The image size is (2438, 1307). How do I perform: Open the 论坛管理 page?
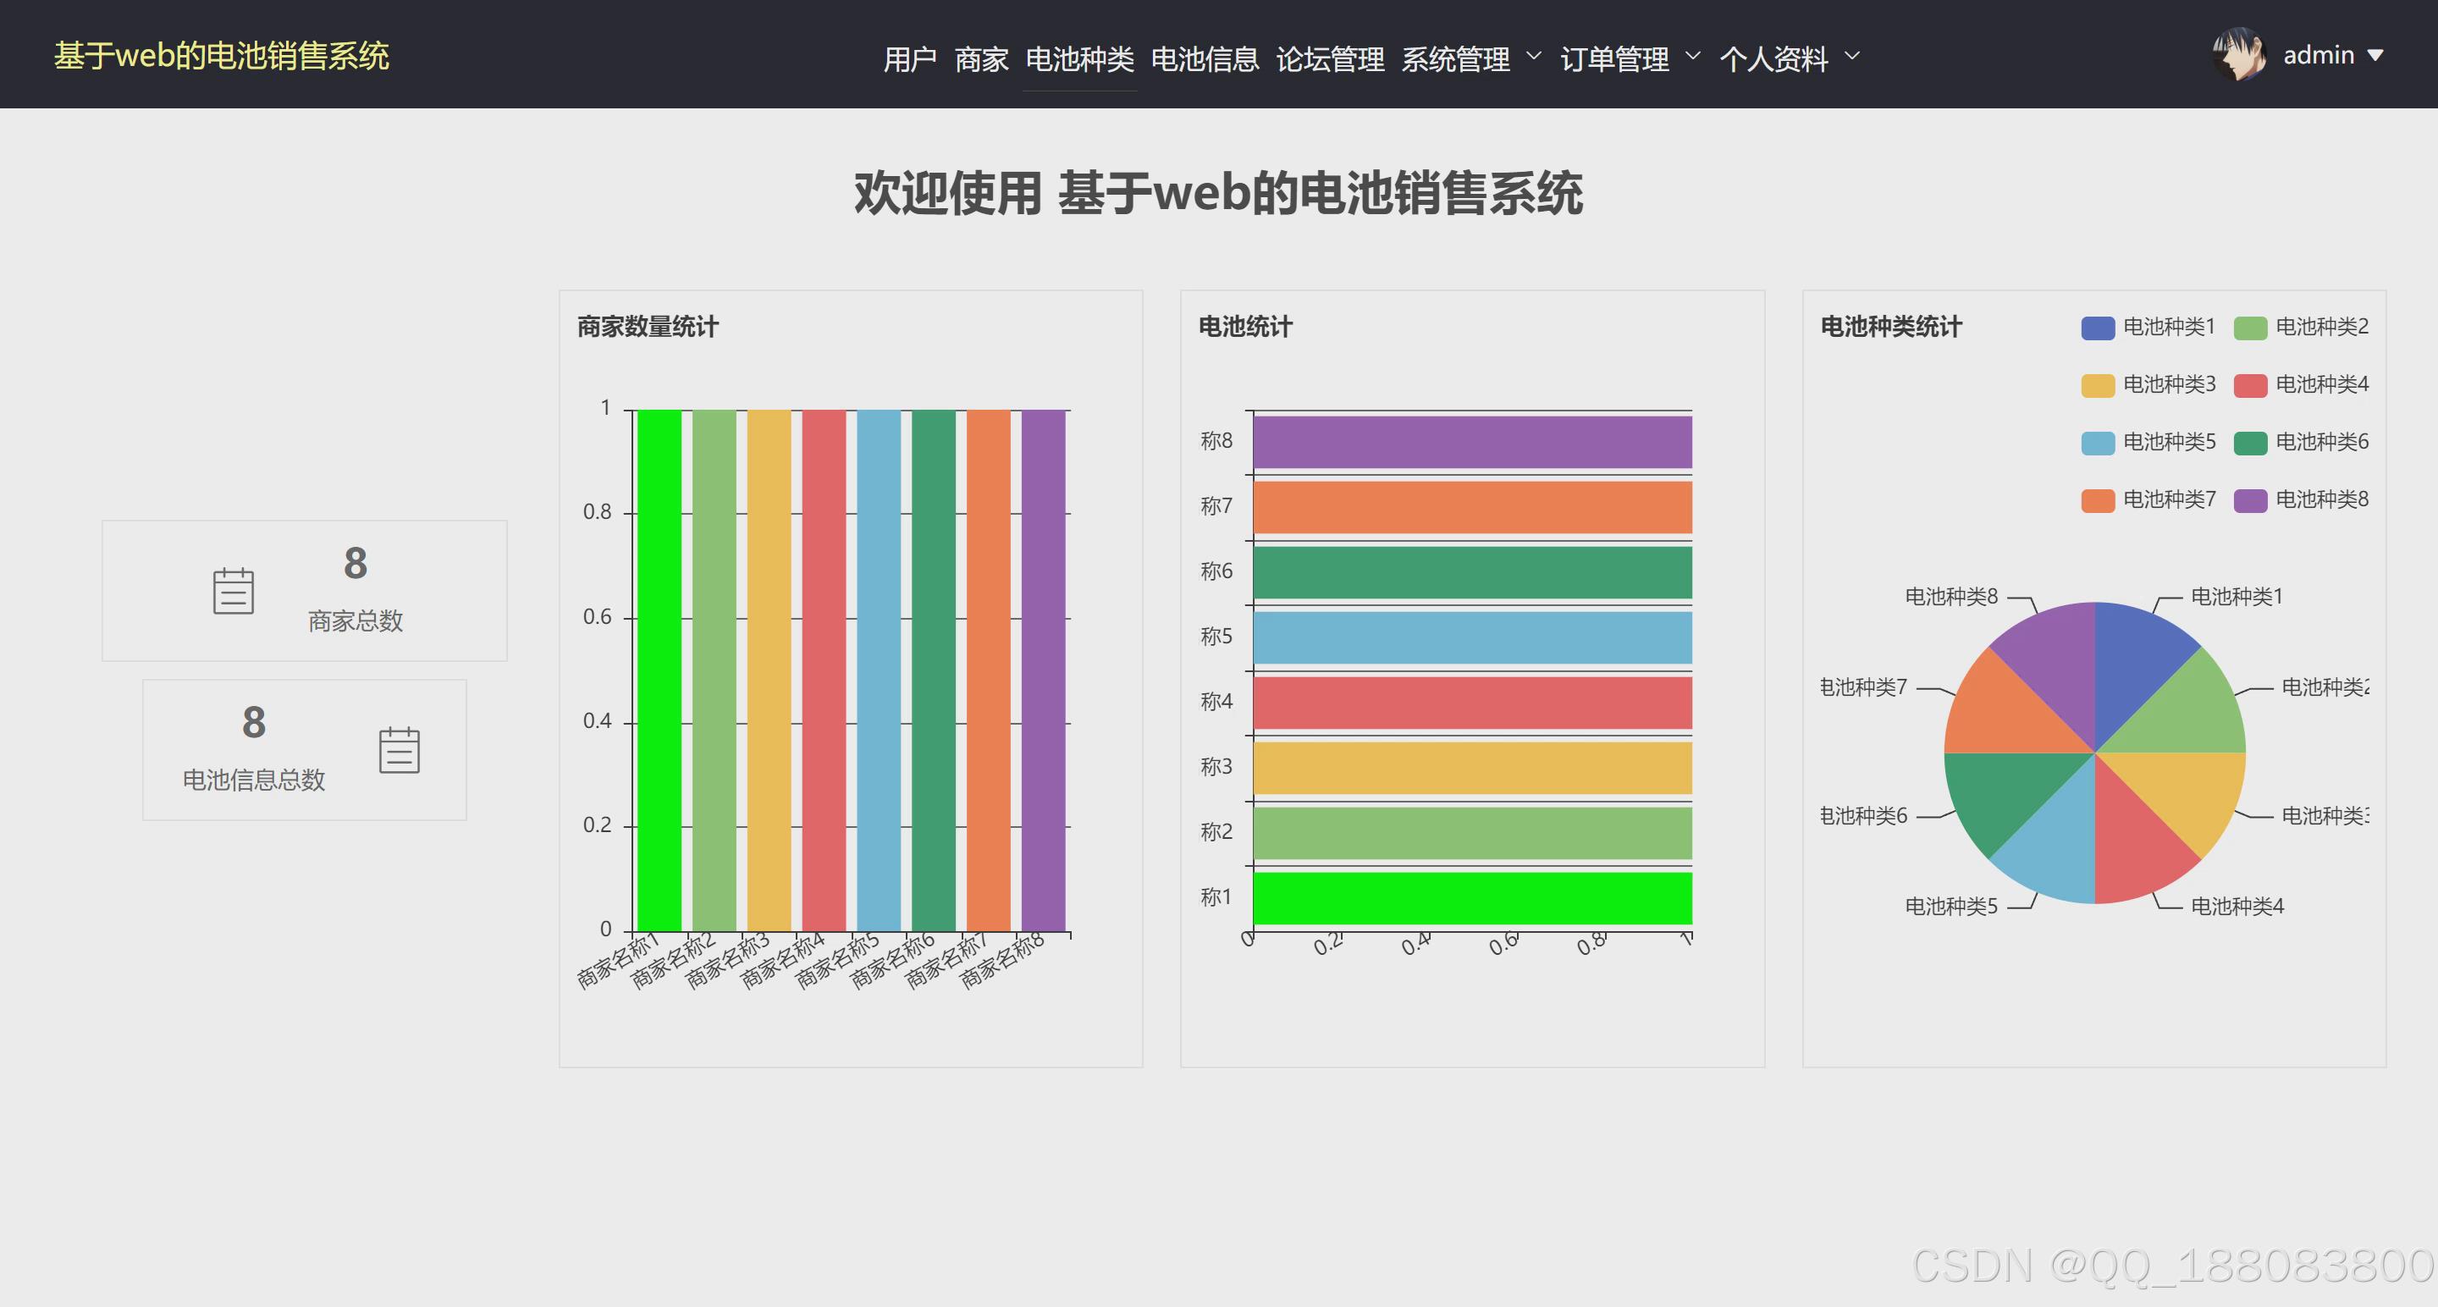coord(1330,58)
